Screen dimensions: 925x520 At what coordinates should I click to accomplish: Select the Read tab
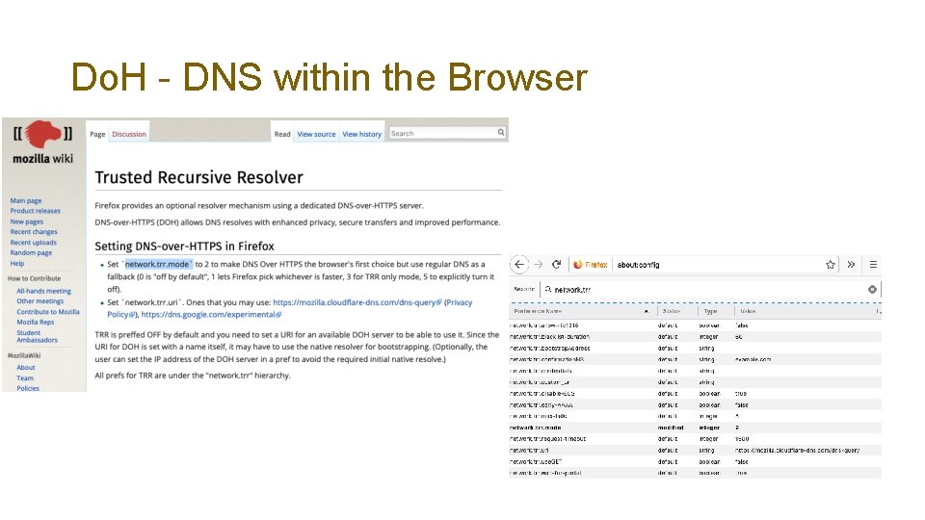click(x=282, y=135)
